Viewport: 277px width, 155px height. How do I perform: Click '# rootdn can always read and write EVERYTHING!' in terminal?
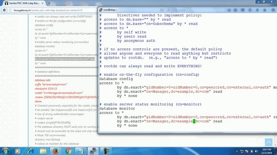[151, 66]
